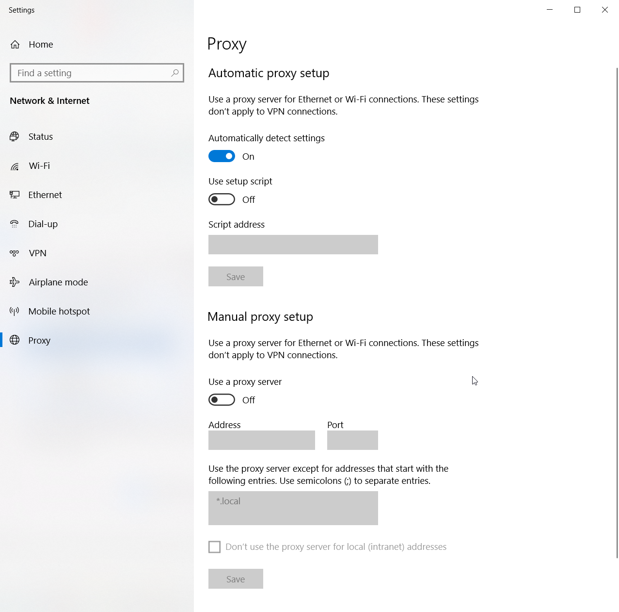Turn on the Use a proxy server toggle
Image resolution: width=619 pixels, height=612 pixels.
(x=222, y=399)
